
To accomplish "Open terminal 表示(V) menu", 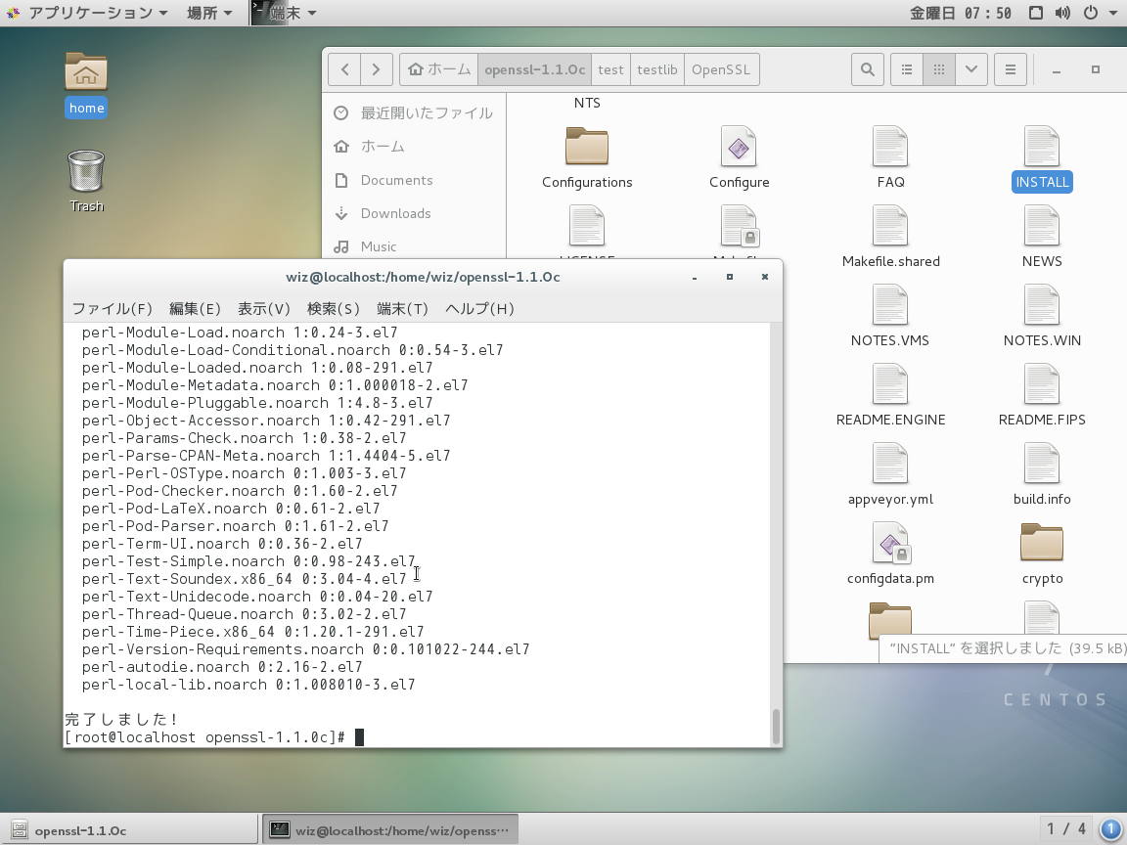I will pyautogui.click(x=264, y=309).
